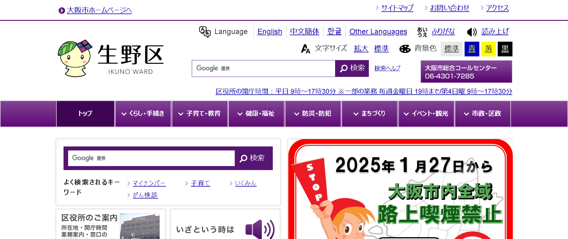
Task: Click the いざという時は heading
Action: point(205,230)
